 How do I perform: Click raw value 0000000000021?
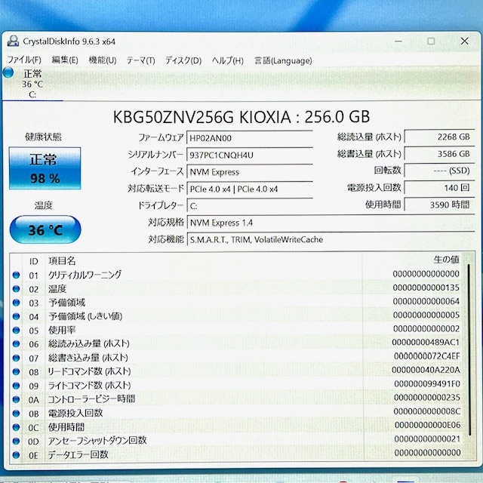tap(428, 439)
